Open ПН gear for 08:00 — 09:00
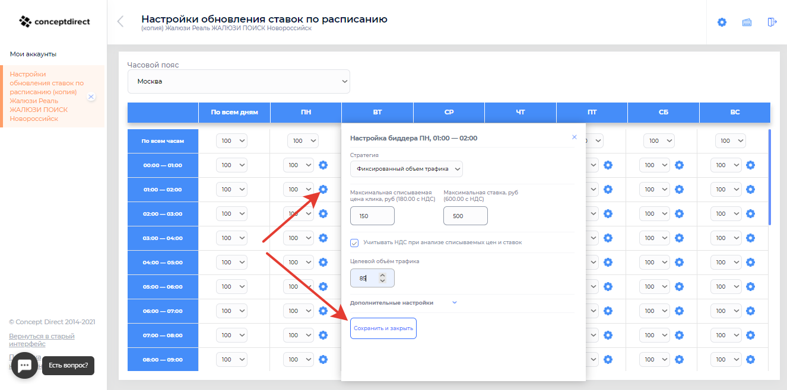This screenshot has height=390, width=787. point(323,359)
